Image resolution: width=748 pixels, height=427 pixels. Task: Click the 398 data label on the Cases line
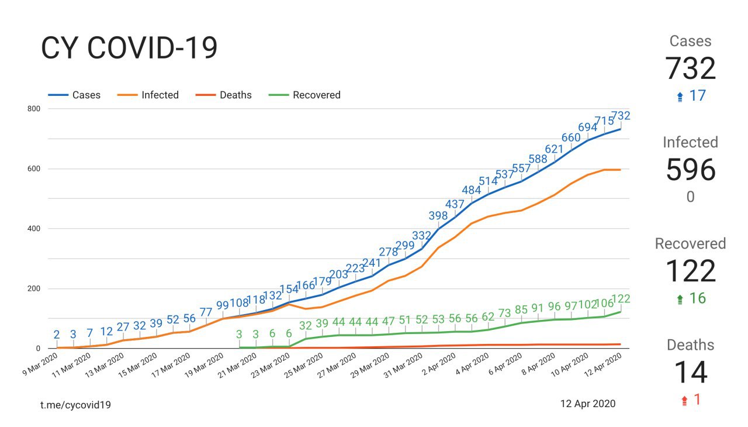point(438,216)
